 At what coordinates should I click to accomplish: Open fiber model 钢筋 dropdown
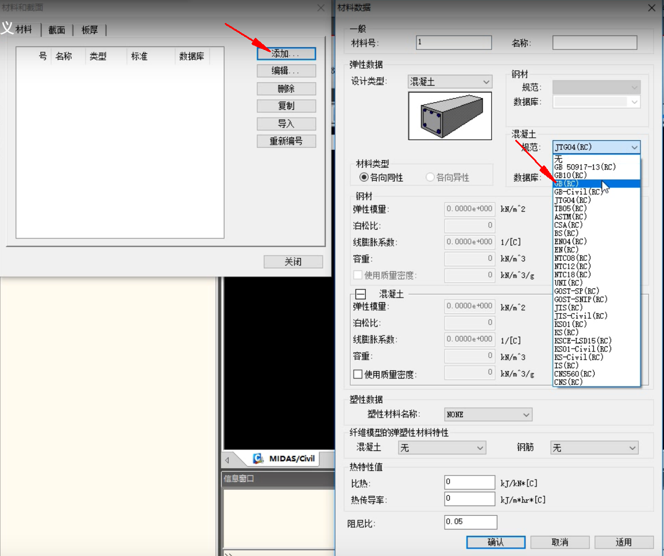[594, 447]
